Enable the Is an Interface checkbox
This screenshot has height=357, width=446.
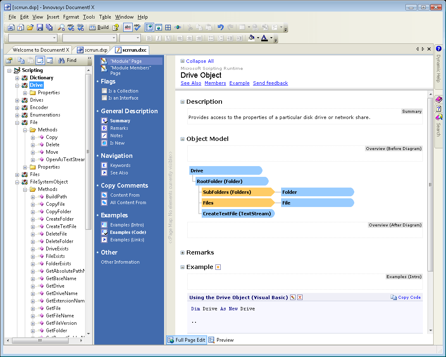coord(105,98)
